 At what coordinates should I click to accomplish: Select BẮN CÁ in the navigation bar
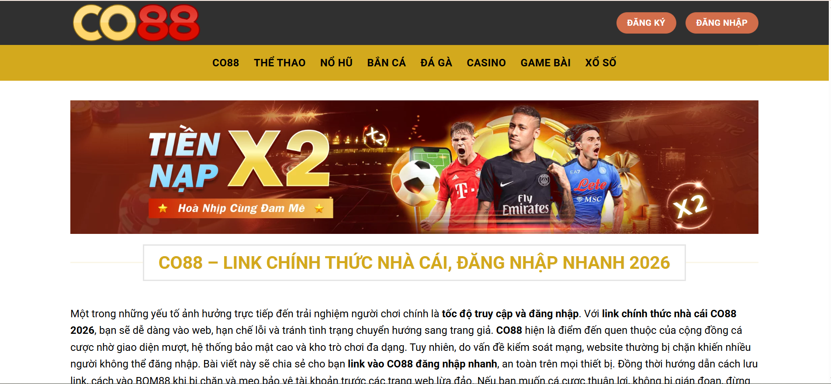[x=387, y=63]
